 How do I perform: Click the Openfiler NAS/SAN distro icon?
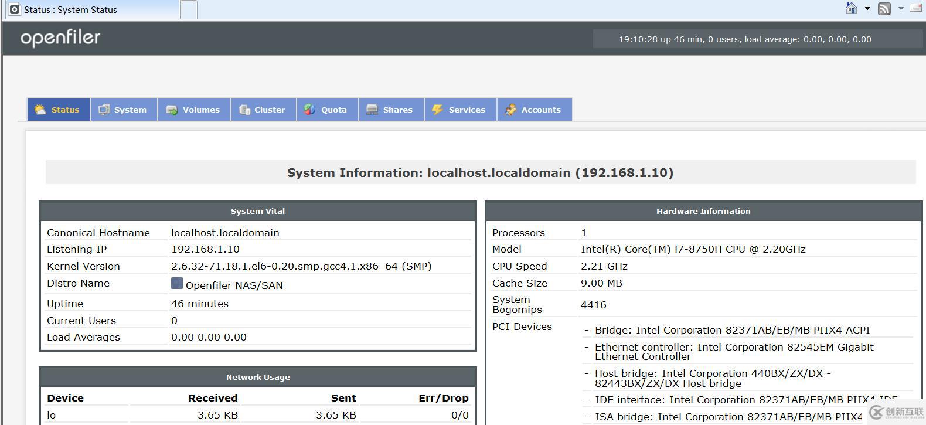(176, 284)
